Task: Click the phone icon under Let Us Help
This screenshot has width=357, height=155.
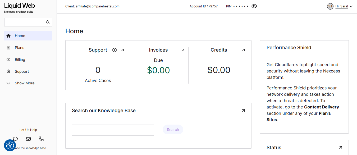Action: click(x=41, y=139)
